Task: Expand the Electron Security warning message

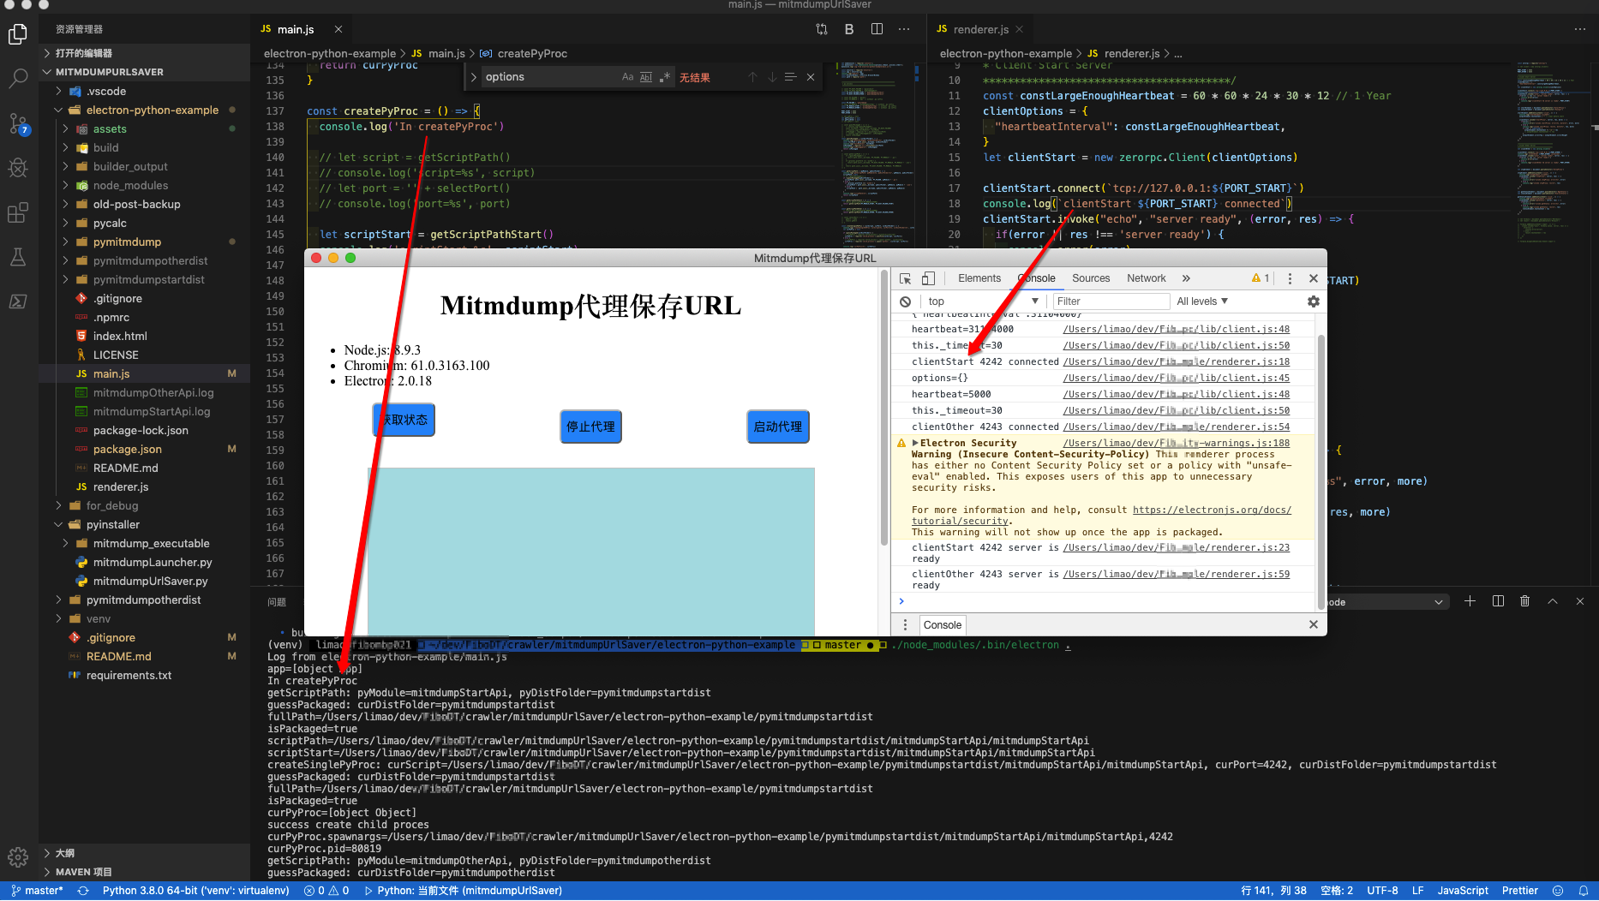Action: [x=915, y=444]
